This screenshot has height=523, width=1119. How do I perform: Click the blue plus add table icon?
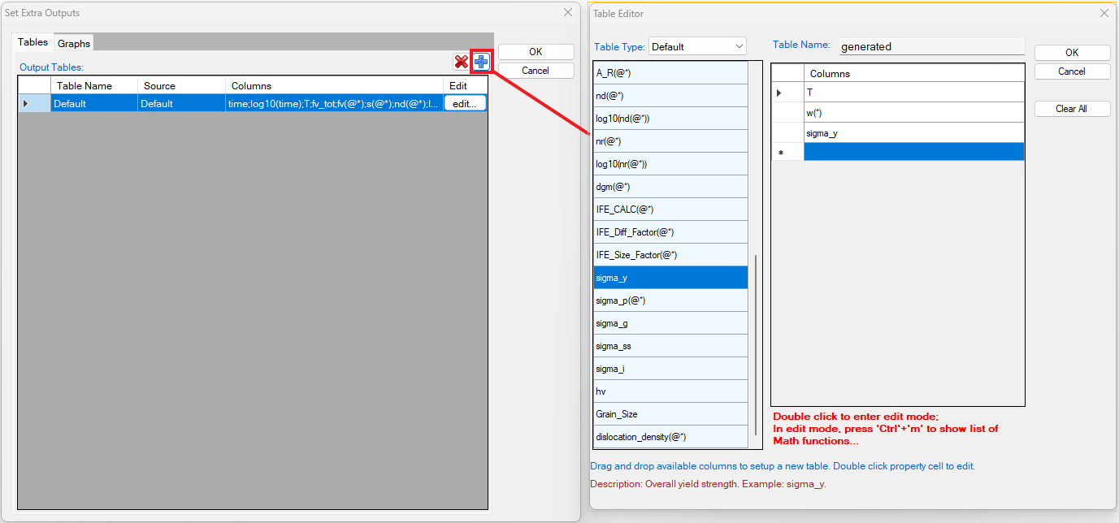[x=481, y=62]
